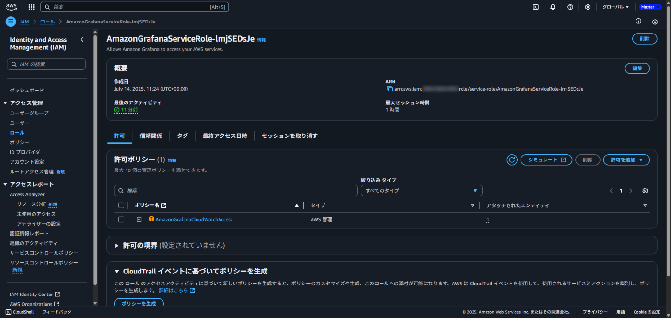The image size is (671, 318).
Task: Open ダッシュボード in side nav
Action: [x=27, y=90]
